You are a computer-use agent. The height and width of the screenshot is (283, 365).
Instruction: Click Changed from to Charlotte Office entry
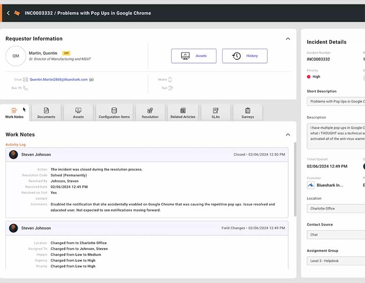[79, 243]
